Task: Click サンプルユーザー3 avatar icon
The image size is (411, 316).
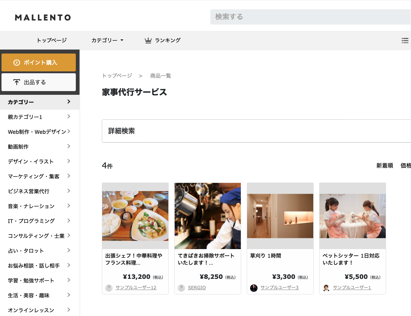Action: point(254,288)
